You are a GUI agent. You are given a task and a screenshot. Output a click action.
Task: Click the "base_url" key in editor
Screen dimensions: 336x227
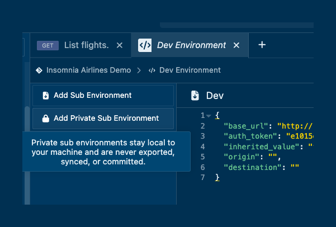tap(246, 126)
